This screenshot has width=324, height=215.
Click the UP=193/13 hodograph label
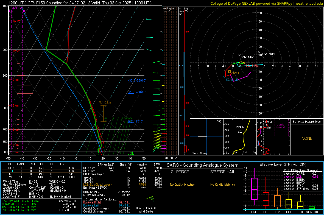(x=268, y=54)
